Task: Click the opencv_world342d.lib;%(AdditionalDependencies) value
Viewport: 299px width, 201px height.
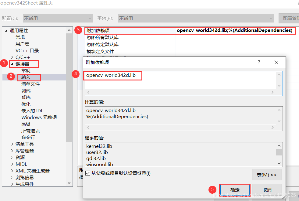Action: (x=235, y=30)
